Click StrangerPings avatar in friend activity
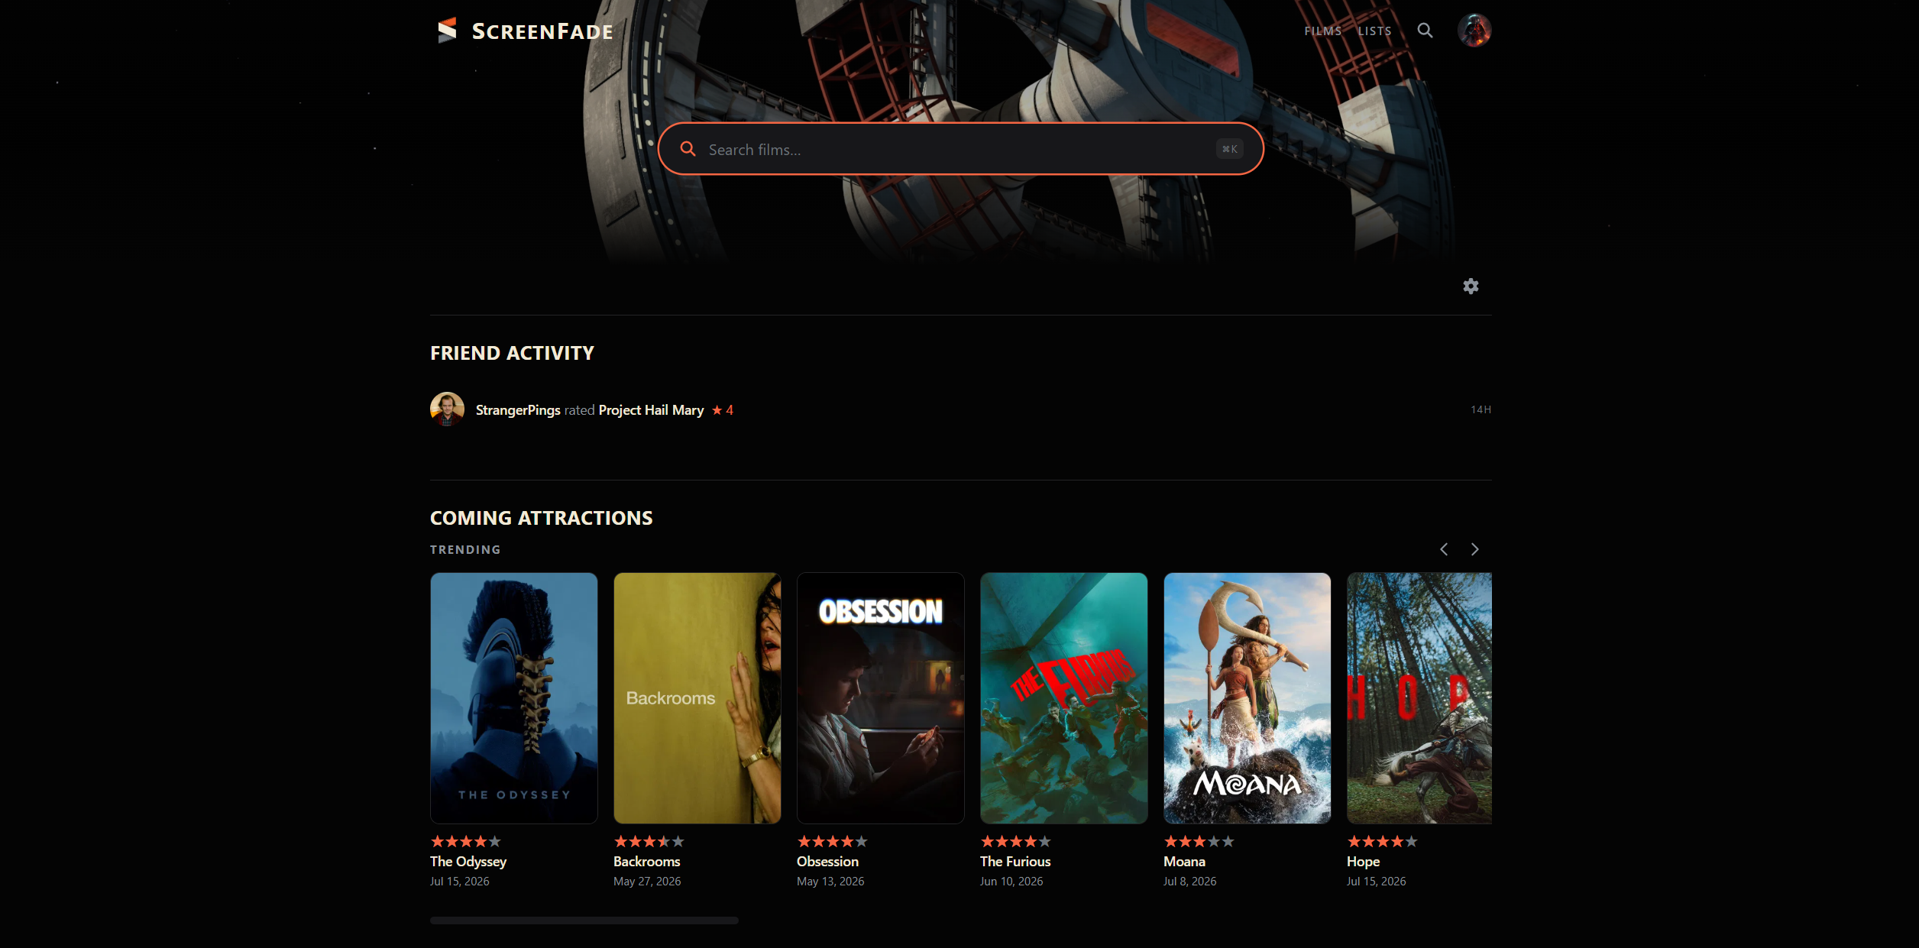This screenshot has width=1919, height=948. pyautogui.click(x=447, y=409)
